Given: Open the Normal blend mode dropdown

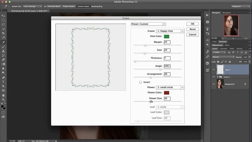Looking at the screenshot, I should pos(223,57).
